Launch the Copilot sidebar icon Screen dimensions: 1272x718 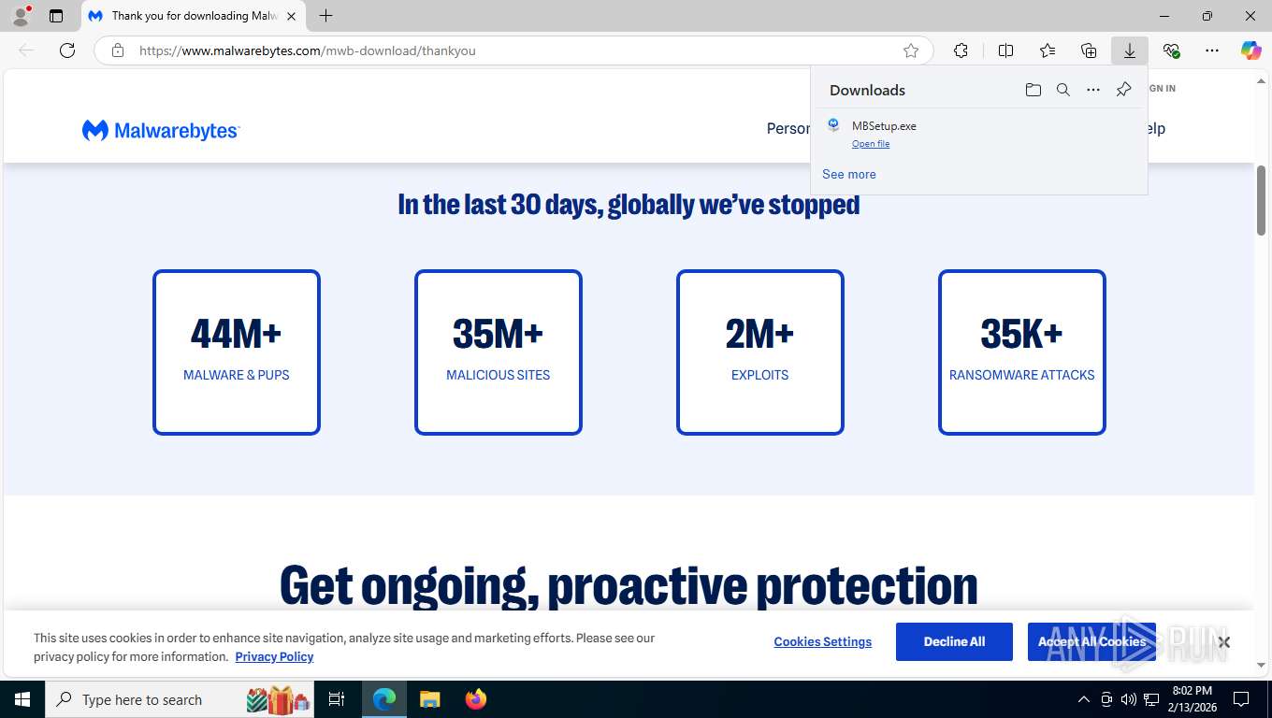(x=1251, y=50)
